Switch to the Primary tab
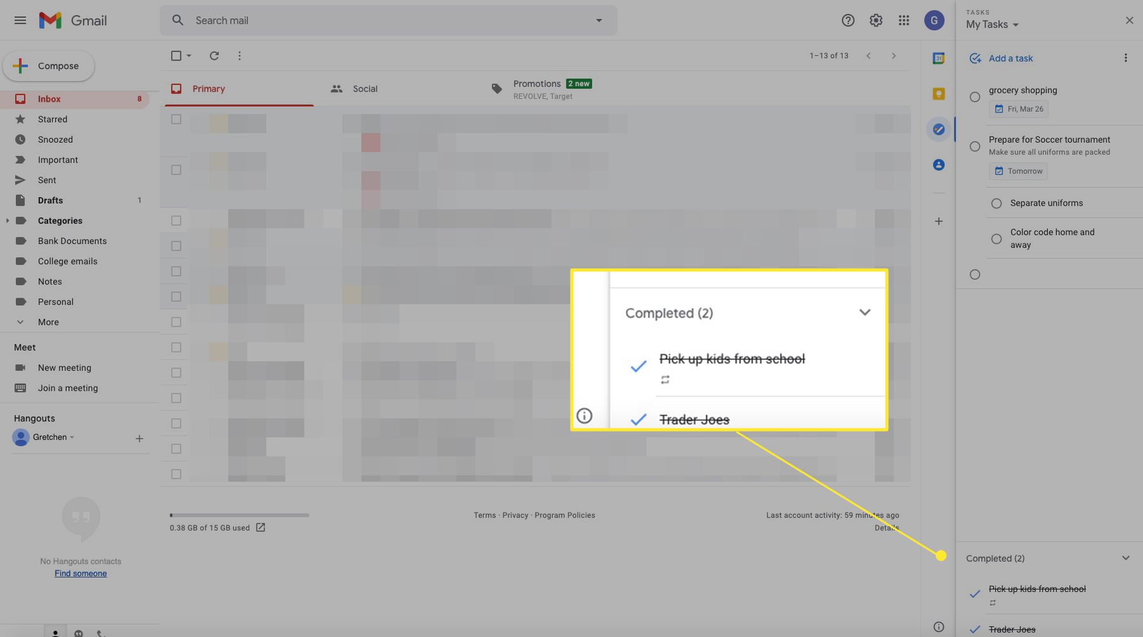The width and height of the screenshot is (1143, 637). coord(239,89)
